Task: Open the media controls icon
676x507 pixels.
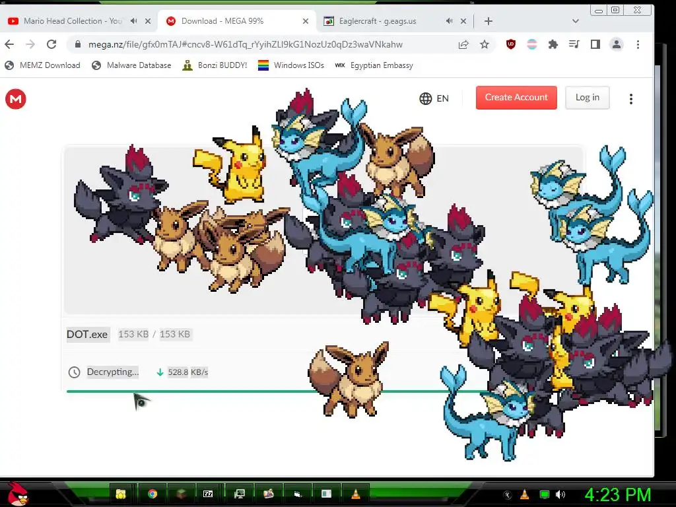Action: click(574, 44)
